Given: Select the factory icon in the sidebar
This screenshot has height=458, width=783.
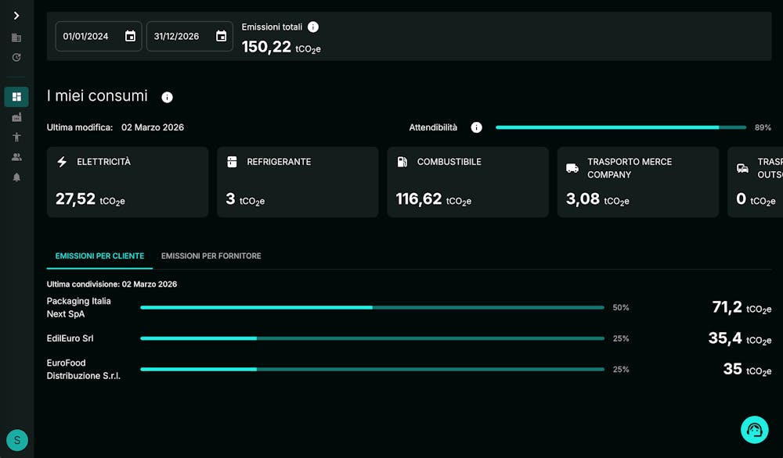Looking at the screenshot, I should pyautogui.click(x=16, y=117).
